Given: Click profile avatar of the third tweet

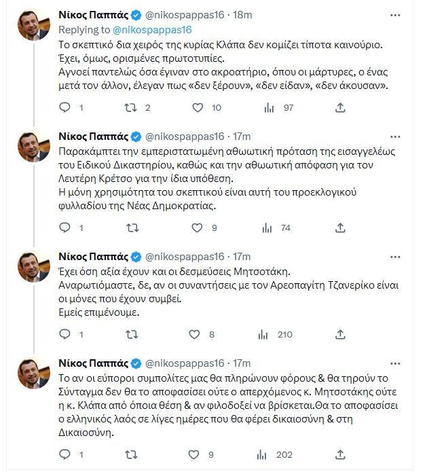Looking at the screenshot, I should click(34, 266).
